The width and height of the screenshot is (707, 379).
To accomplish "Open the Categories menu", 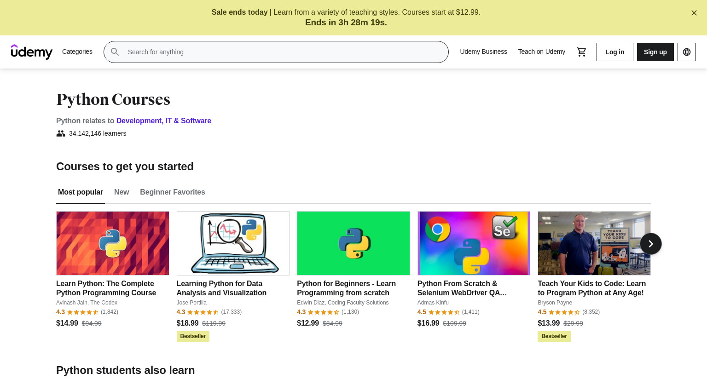I will (77, 52).
